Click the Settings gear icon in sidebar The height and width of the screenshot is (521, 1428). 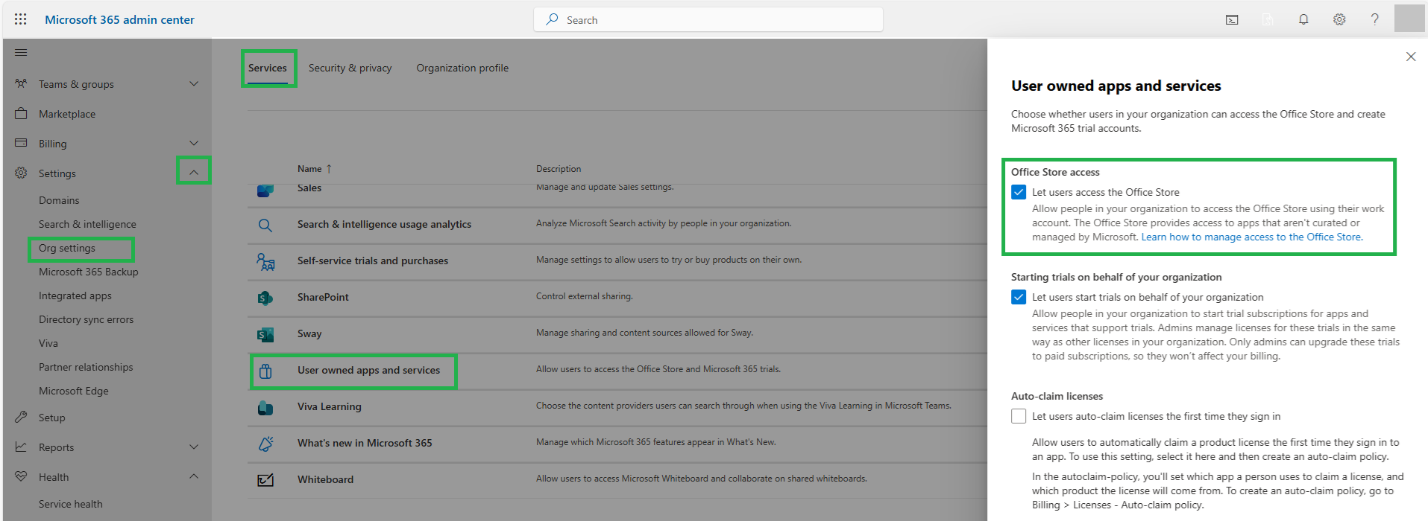point(21,173)
